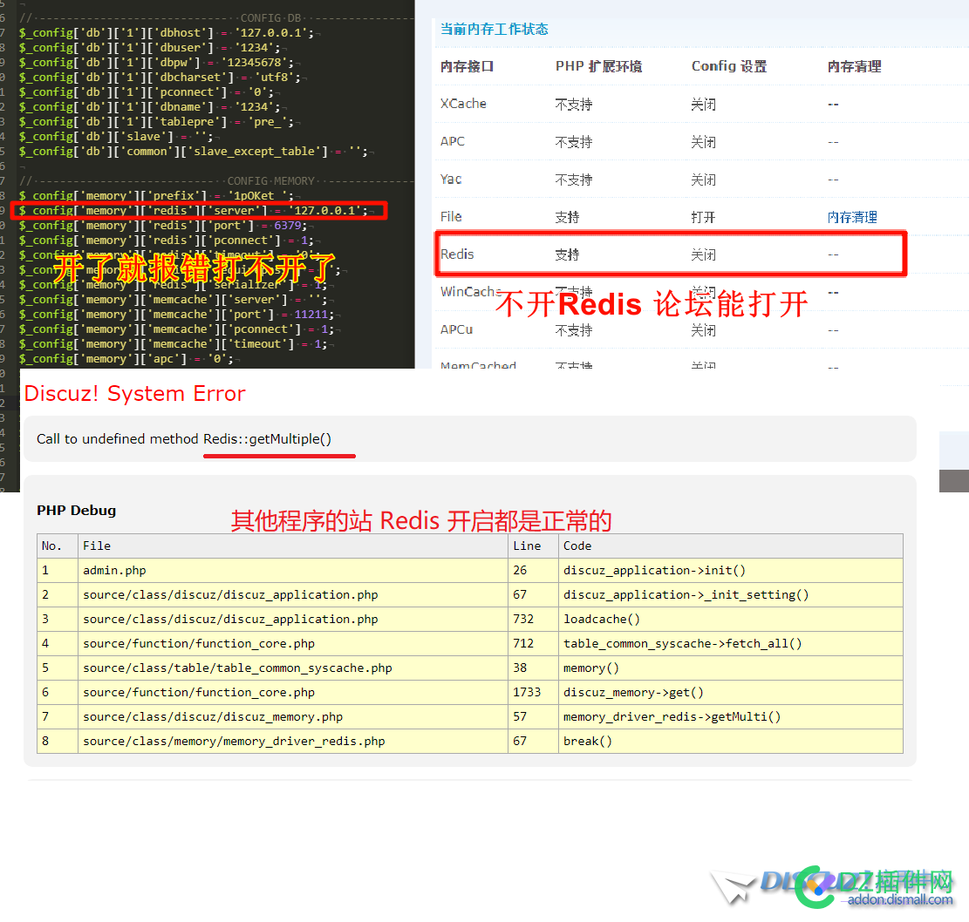
Task: Click the Code column header in debug table
Action: click(577, 546)
